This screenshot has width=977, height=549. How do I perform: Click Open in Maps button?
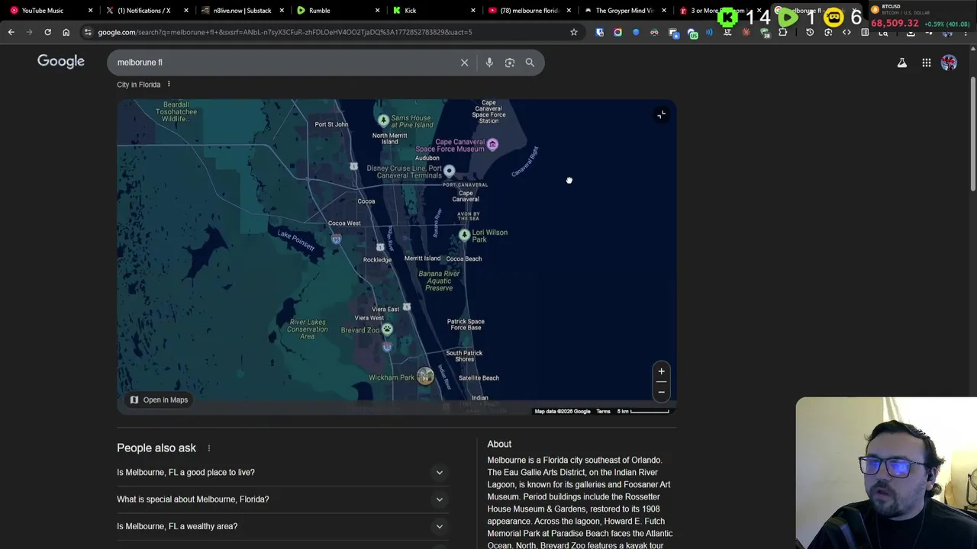pyautogui.click(x=159, y=400)
